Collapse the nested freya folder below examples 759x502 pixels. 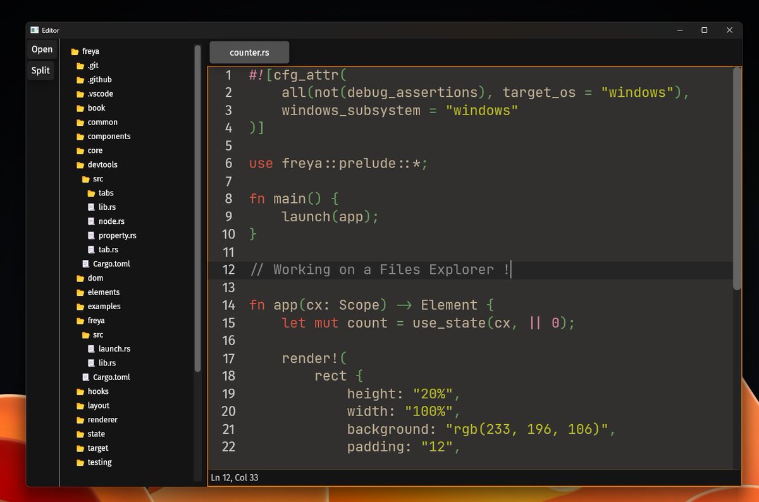pyautogui.click(x=90, y=321)
